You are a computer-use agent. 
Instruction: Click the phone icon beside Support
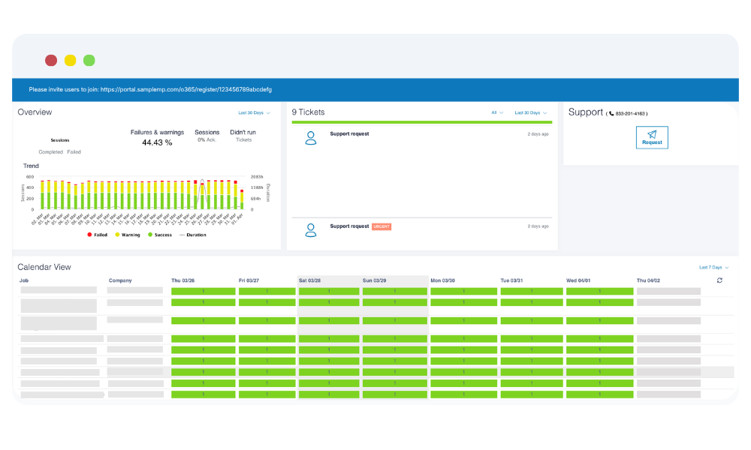coord(611,114)
